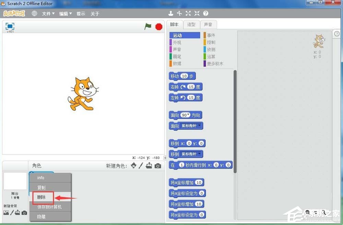The image size is (343, 225).
Task: Open the 文件 dropdown menu
Action: click(48, 13)
